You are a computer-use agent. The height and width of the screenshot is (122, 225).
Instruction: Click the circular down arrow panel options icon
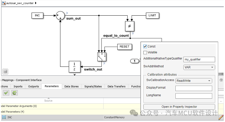[x=221, y=80]
